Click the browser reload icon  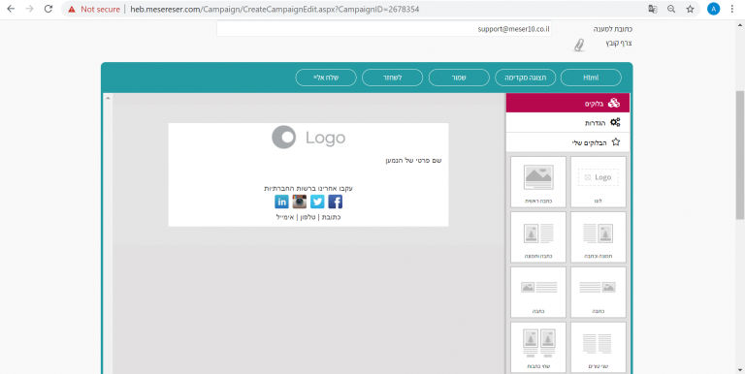(x=48, y=9)
